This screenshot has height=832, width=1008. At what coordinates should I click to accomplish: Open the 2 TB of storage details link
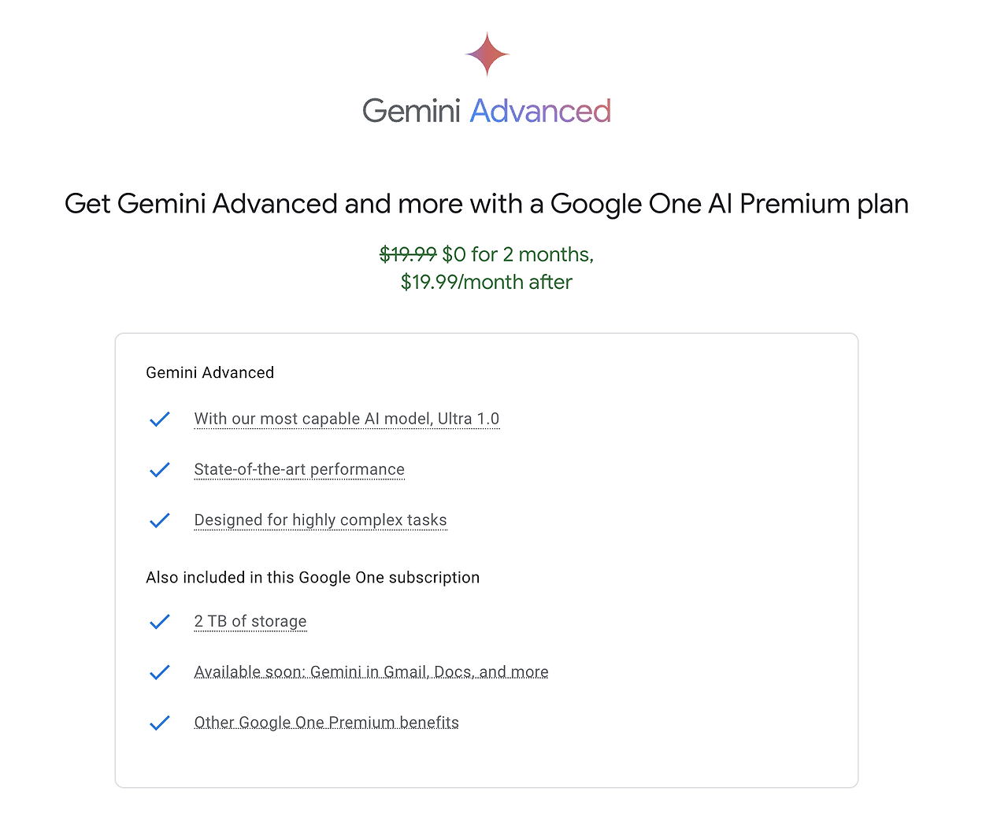tap(250, 621)
